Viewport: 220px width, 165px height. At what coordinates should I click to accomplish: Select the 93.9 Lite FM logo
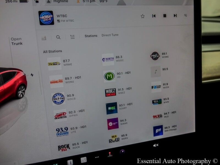point(62,132)
